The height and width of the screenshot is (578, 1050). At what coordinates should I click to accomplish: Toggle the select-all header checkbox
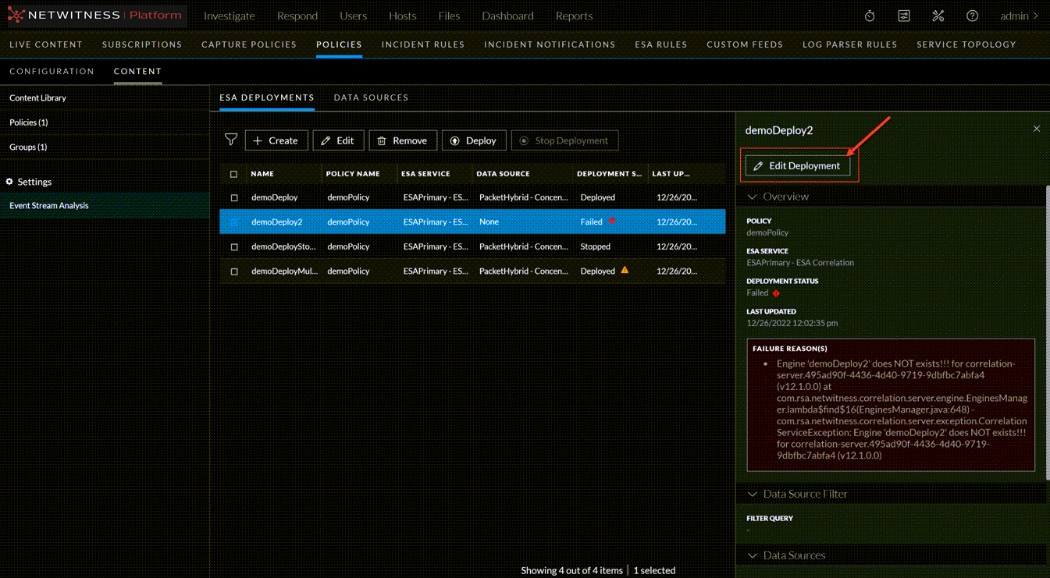click(233, 174)
